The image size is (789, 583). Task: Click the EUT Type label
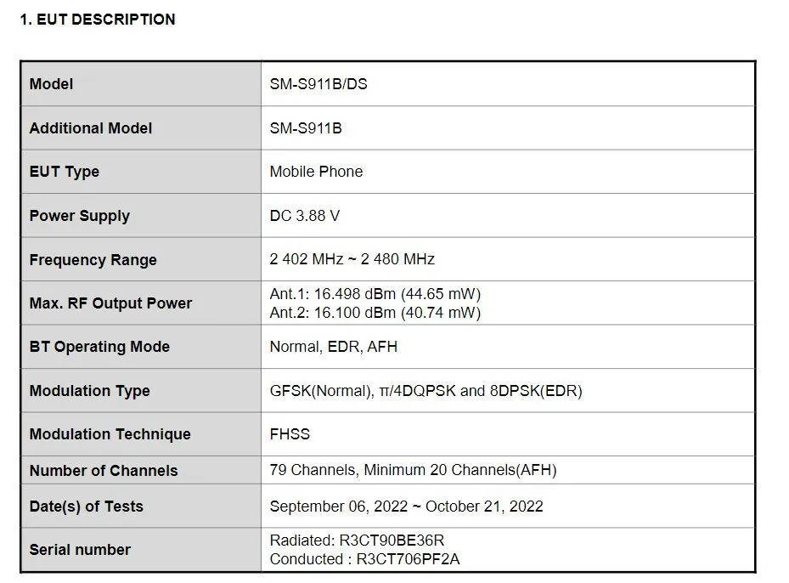click(x=65, y=172)
